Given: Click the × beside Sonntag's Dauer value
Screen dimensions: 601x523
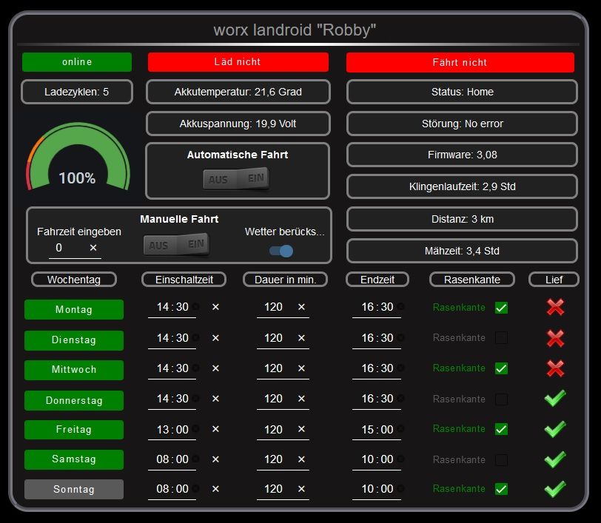Looking at the screenshot, I should coord(301,489).
